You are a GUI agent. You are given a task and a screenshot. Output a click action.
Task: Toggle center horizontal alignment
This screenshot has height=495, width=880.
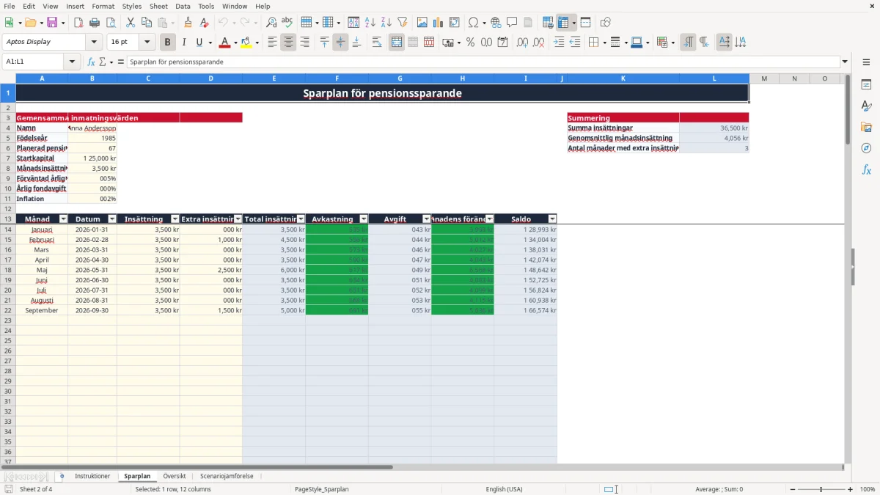289,43
